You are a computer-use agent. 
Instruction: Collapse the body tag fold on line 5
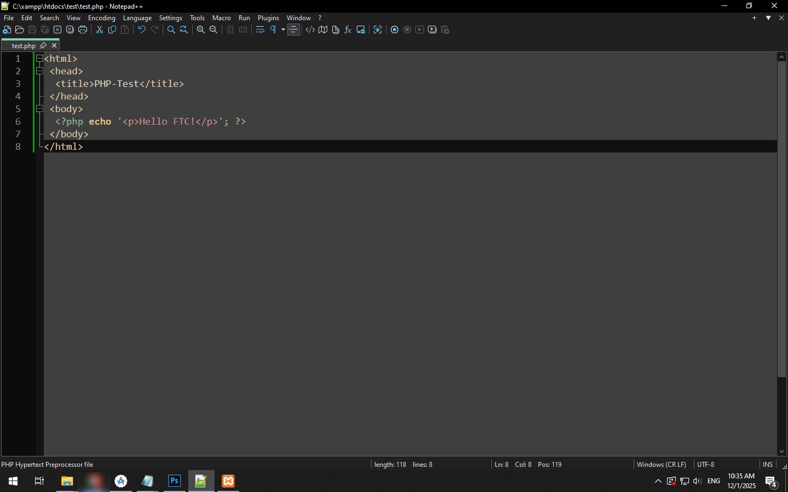(39, 109)
